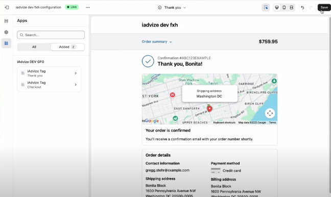Select the Apps icon in left sidebar

(6, 43)
